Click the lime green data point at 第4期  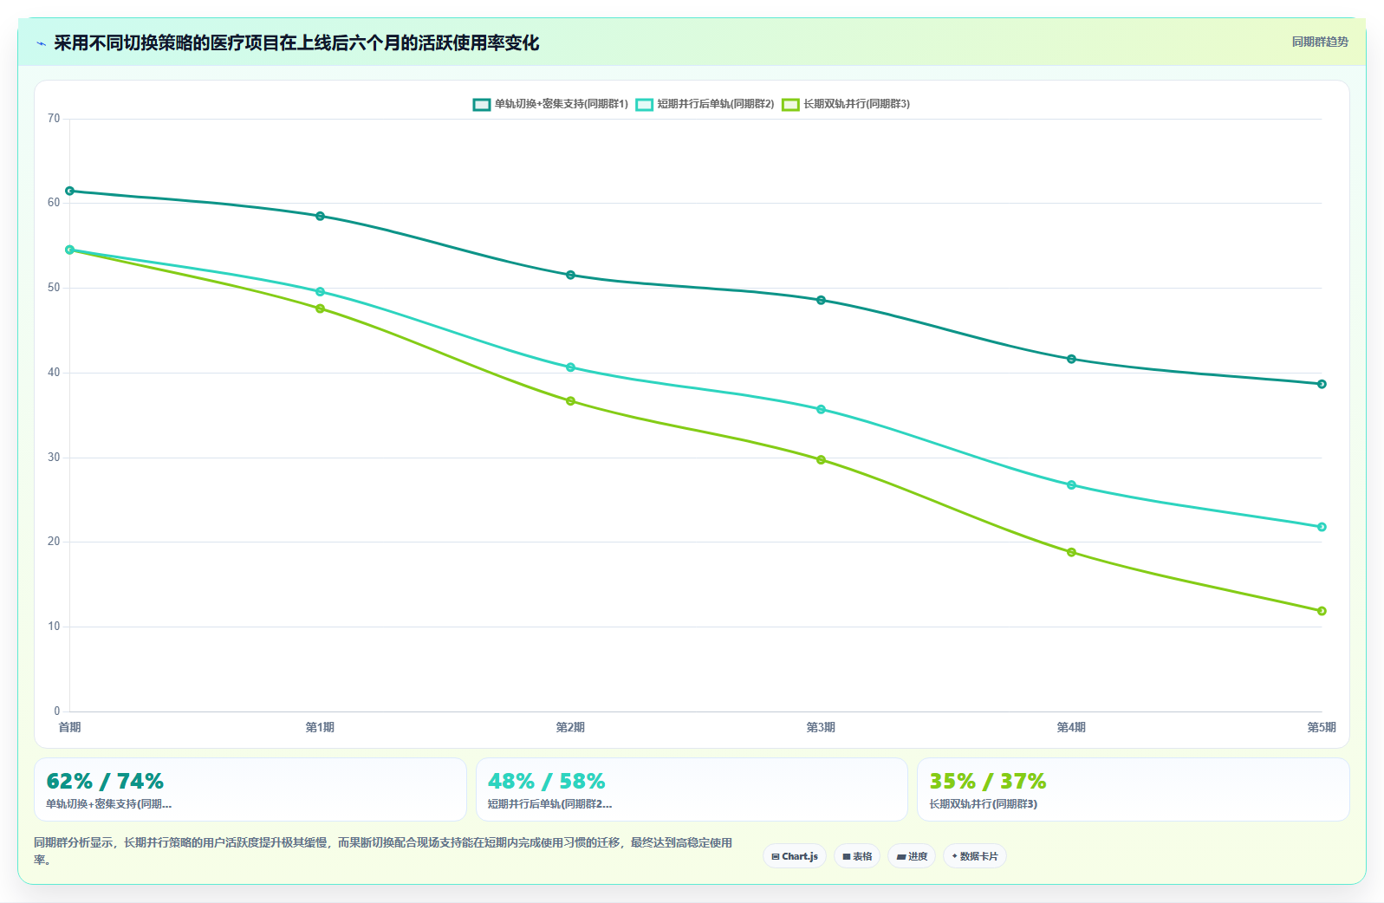click(x=1071, y=552)
